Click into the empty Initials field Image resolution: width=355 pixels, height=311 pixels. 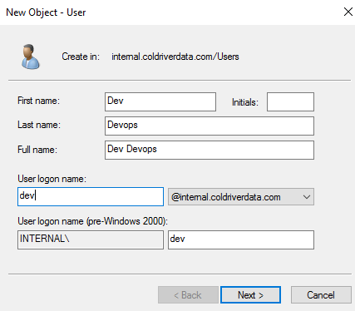click(x=290, y=101)
